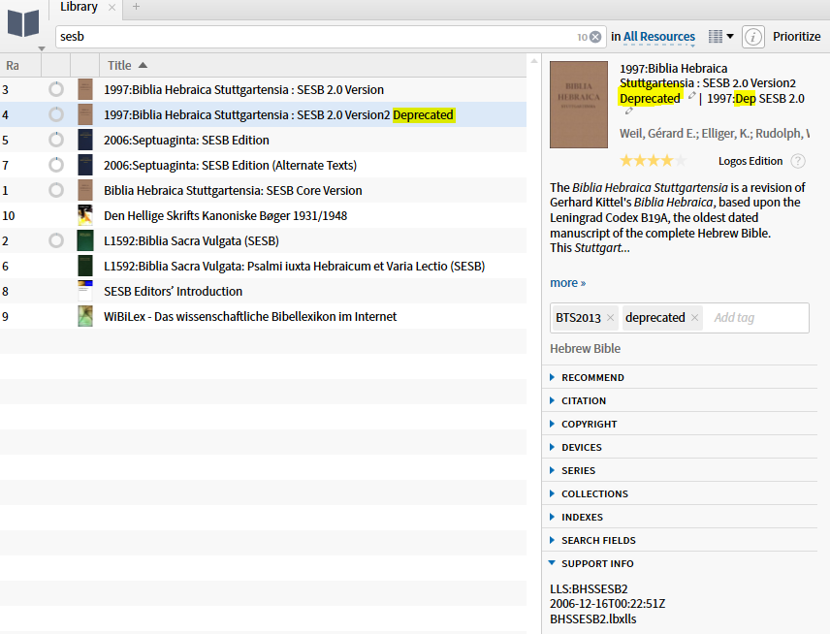Click the Prioritize button
Image resolution: width=830 pixels, height=634 pixels.
797,37
